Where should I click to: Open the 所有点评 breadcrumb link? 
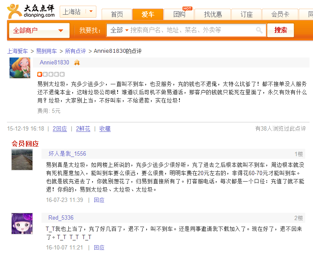(76, 51)
